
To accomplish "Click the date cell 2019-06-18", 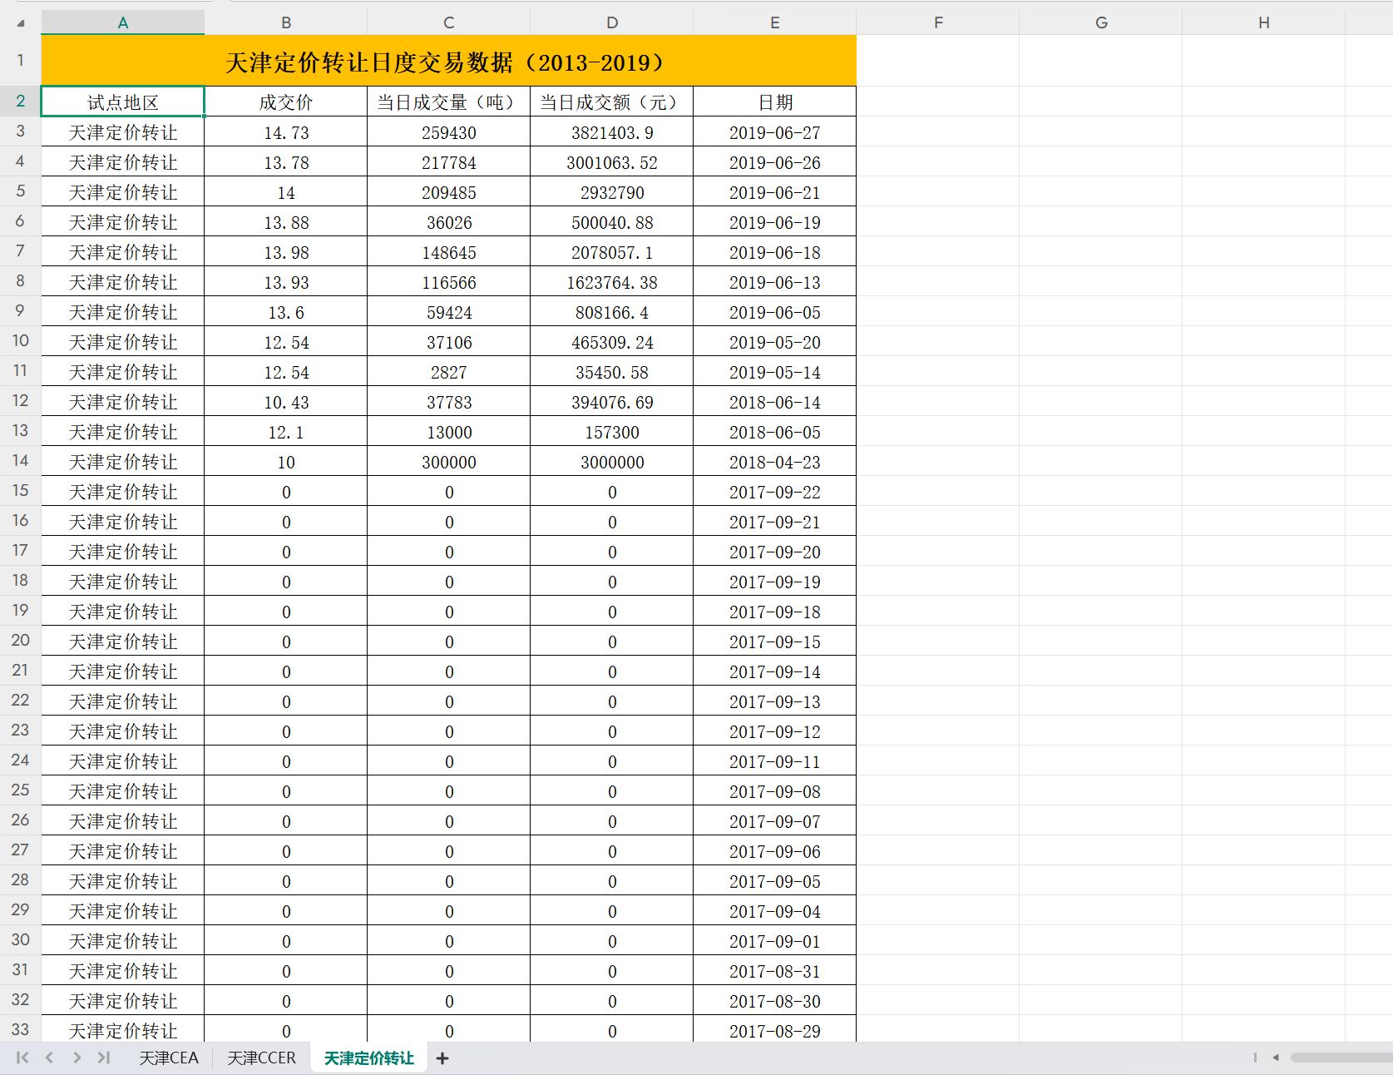I will pyautogui.click(x=775, y=251).
